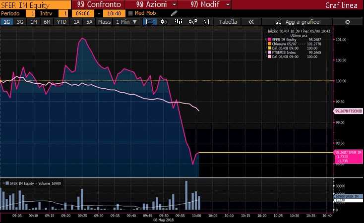Click the '08 Mag 2018' date label

pos(164,220)
